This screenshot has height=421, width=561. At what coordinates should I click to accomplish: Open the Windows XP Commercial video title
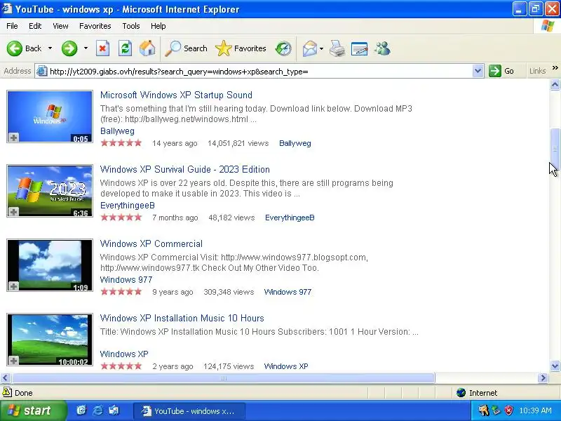(x=151, y=243)
